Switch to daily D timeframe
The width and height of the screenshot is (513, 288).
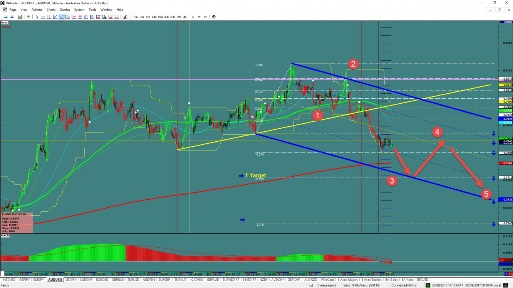point(193,17)
